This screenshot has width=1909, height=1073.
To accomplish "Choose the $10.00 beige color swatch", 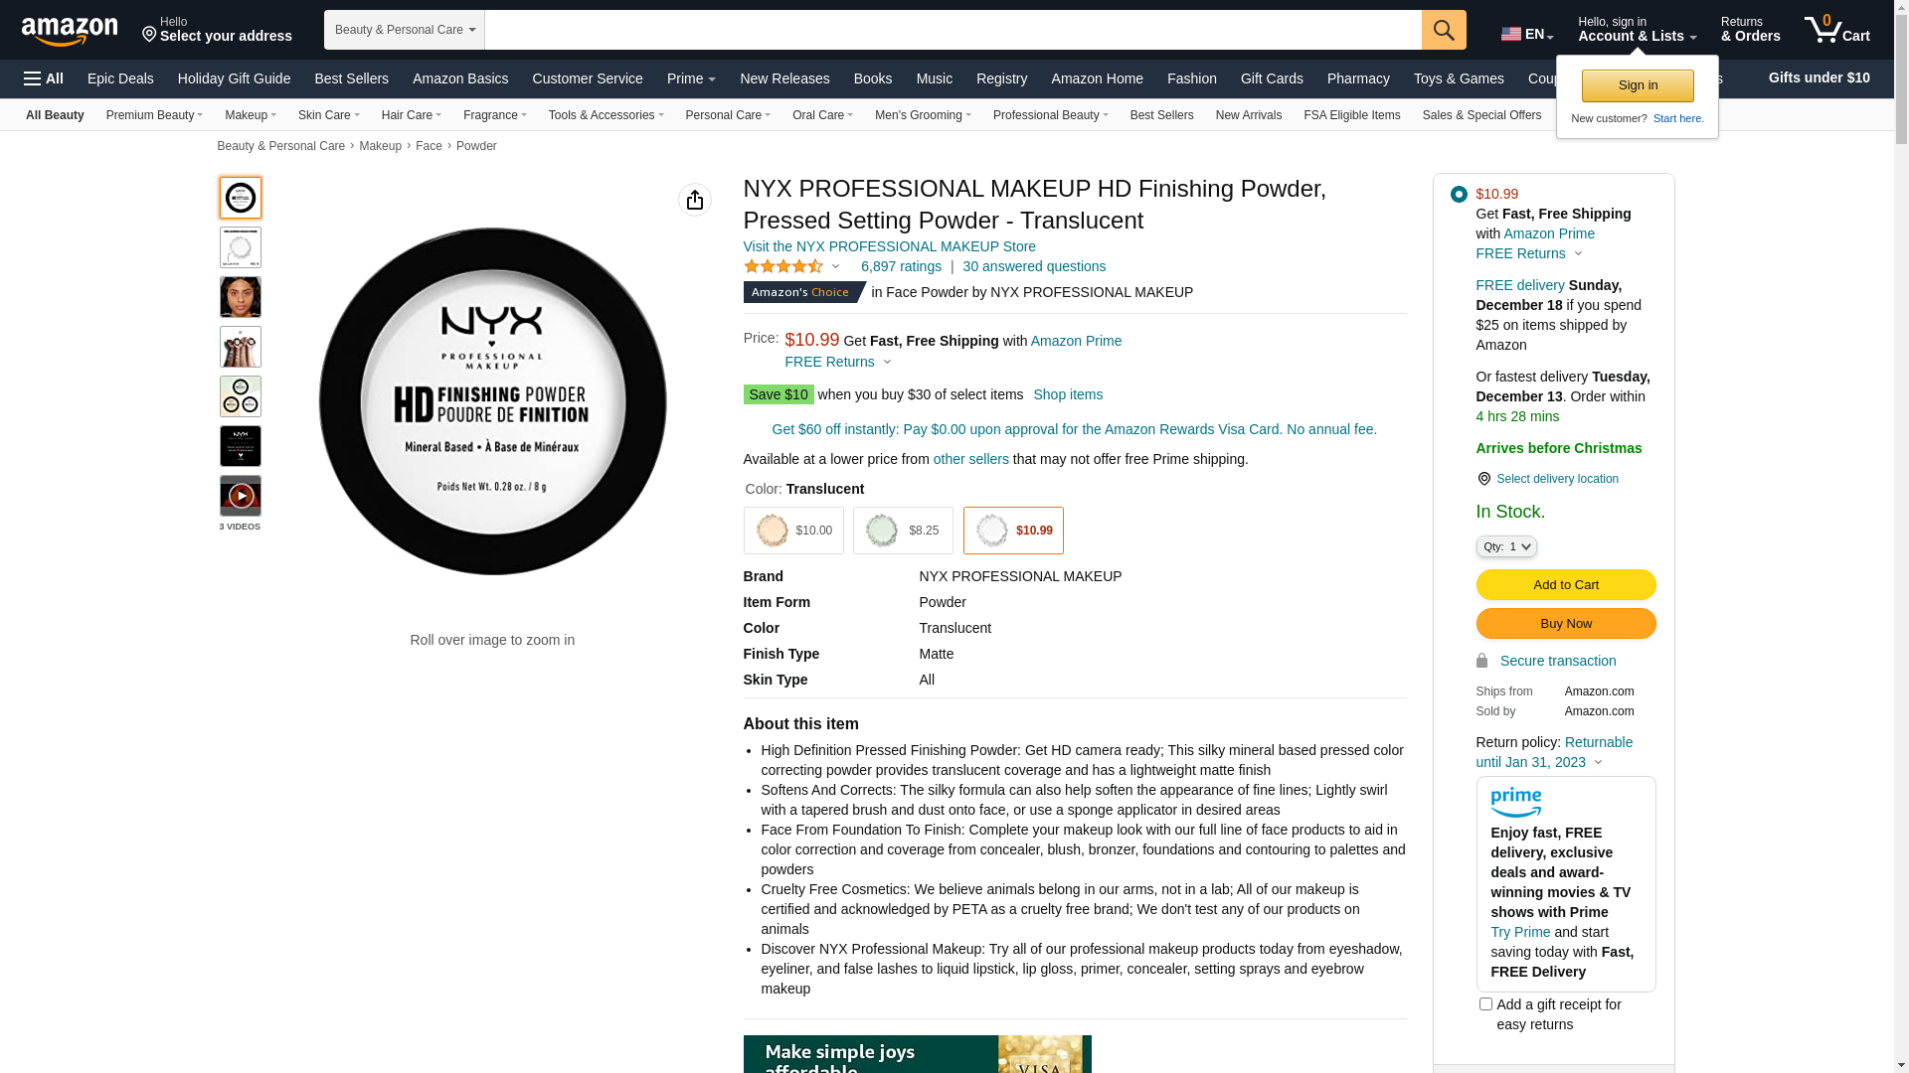I will pyautogui.click(x=793, y=531).
